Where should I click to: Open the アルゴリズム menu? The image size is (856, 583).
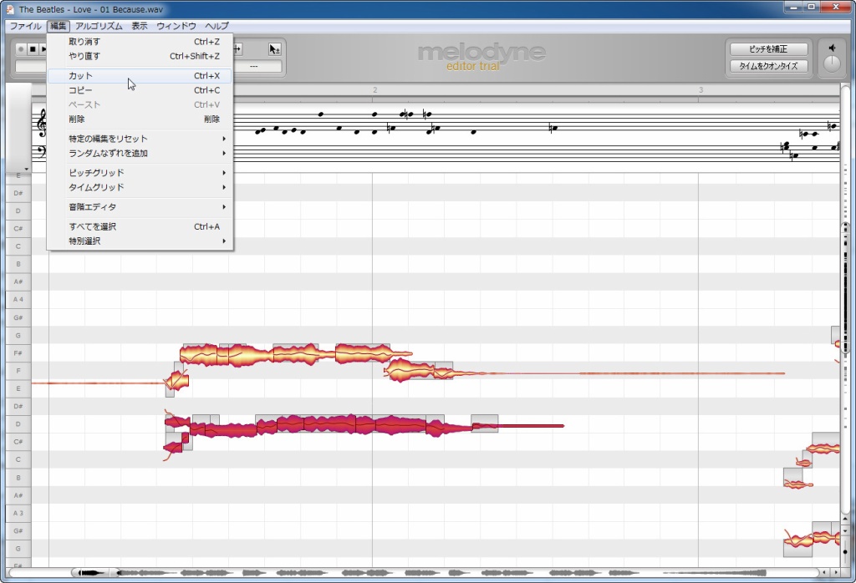[99, 26]
